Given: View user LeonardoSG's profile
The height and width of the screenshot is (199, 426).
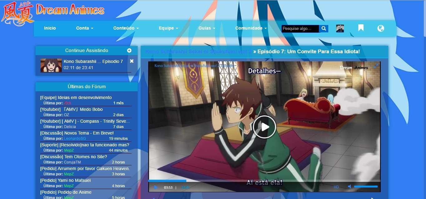Looking at the screenshot, I should coord(75,139).
